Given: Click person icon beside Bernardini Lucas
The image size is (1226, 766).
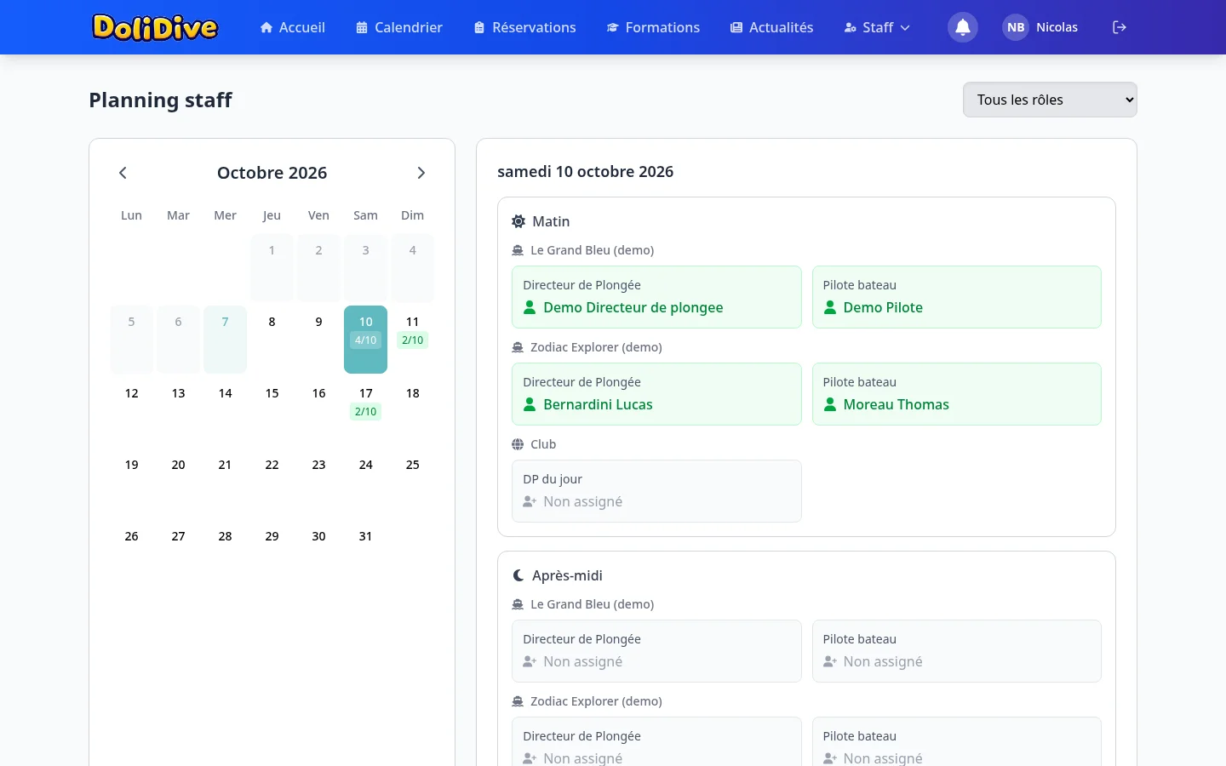Looking at the screenshot, I should (530, 404).
